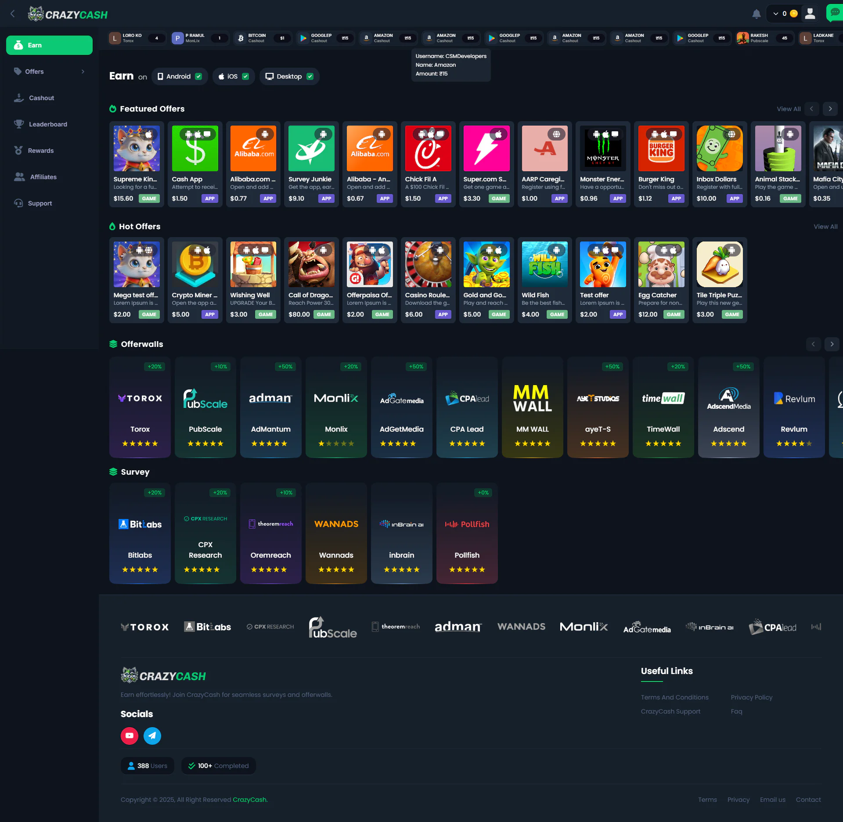
Task: Click the BITCOIN Cashout ticker entry
Action: click(263, 38)
